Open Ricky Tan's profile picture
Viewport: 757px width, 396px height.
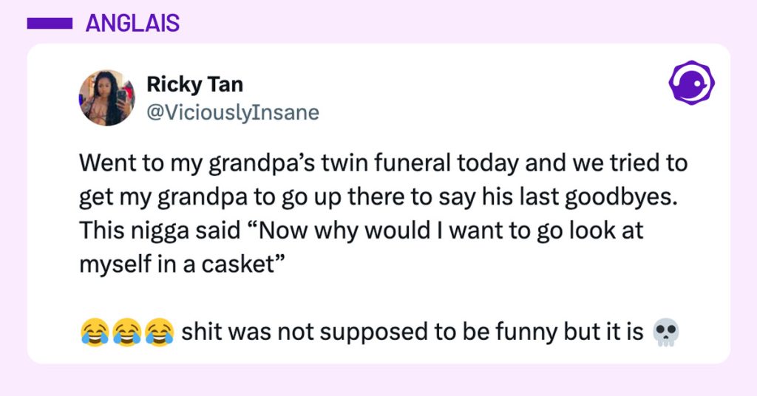tap(106, 98)
